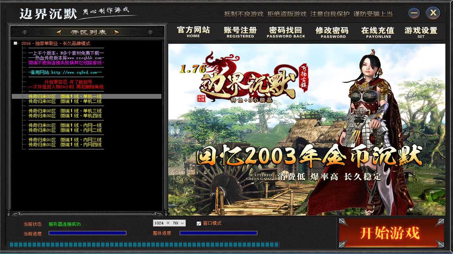The width and height of the screenshot is (453, 254).
Task: Open the 官方网站 HOME tab
Action: [193, 32]
